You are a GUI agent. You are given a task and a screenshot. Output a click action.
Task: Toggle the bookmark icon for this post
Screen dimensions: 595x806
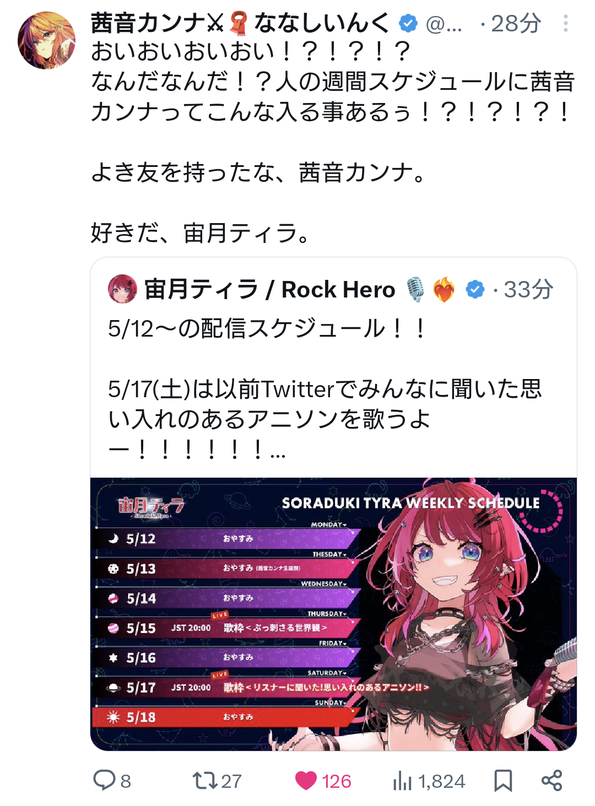click(x=503, y=781)
